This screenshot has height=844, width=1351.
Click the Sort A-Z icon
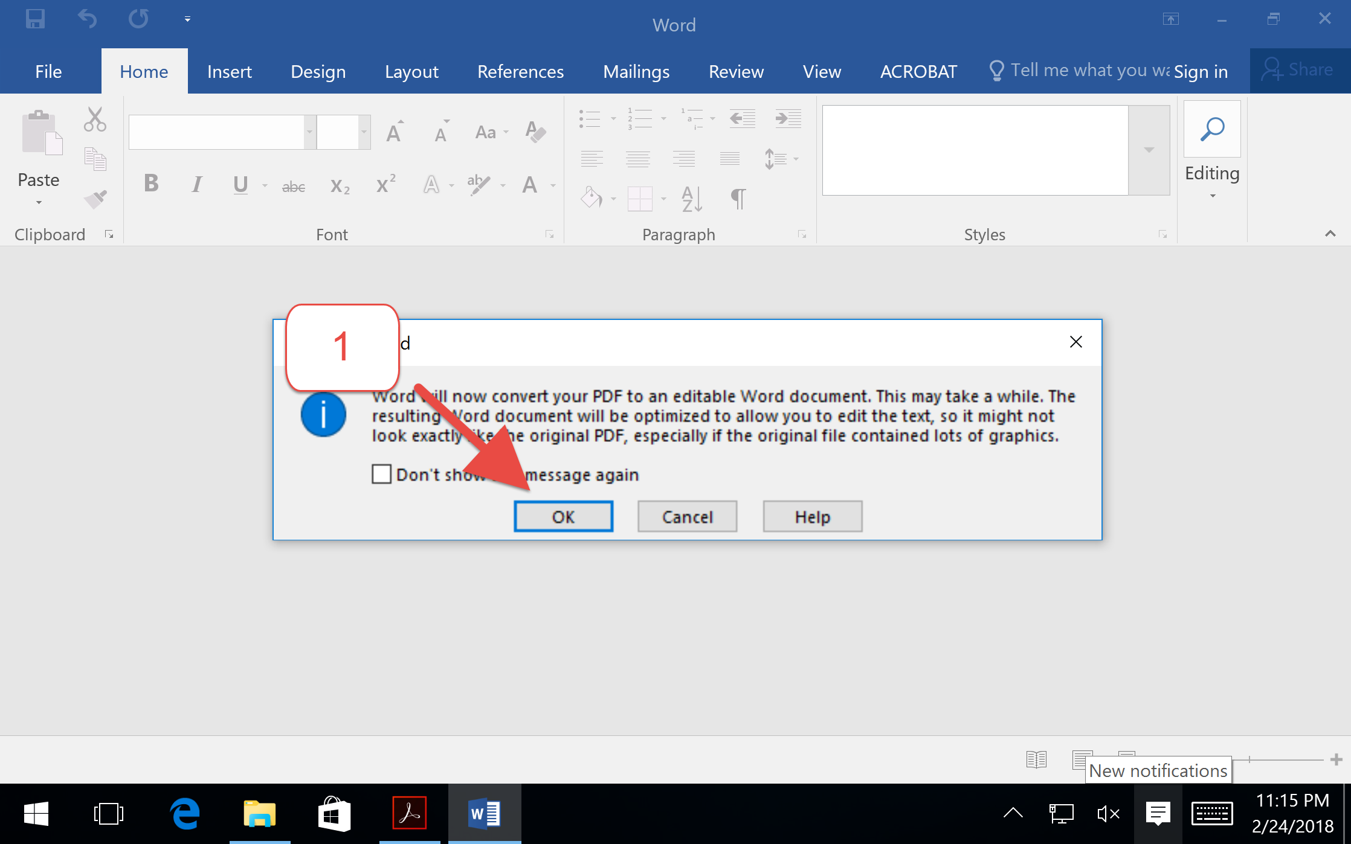[x=692, y=199]
